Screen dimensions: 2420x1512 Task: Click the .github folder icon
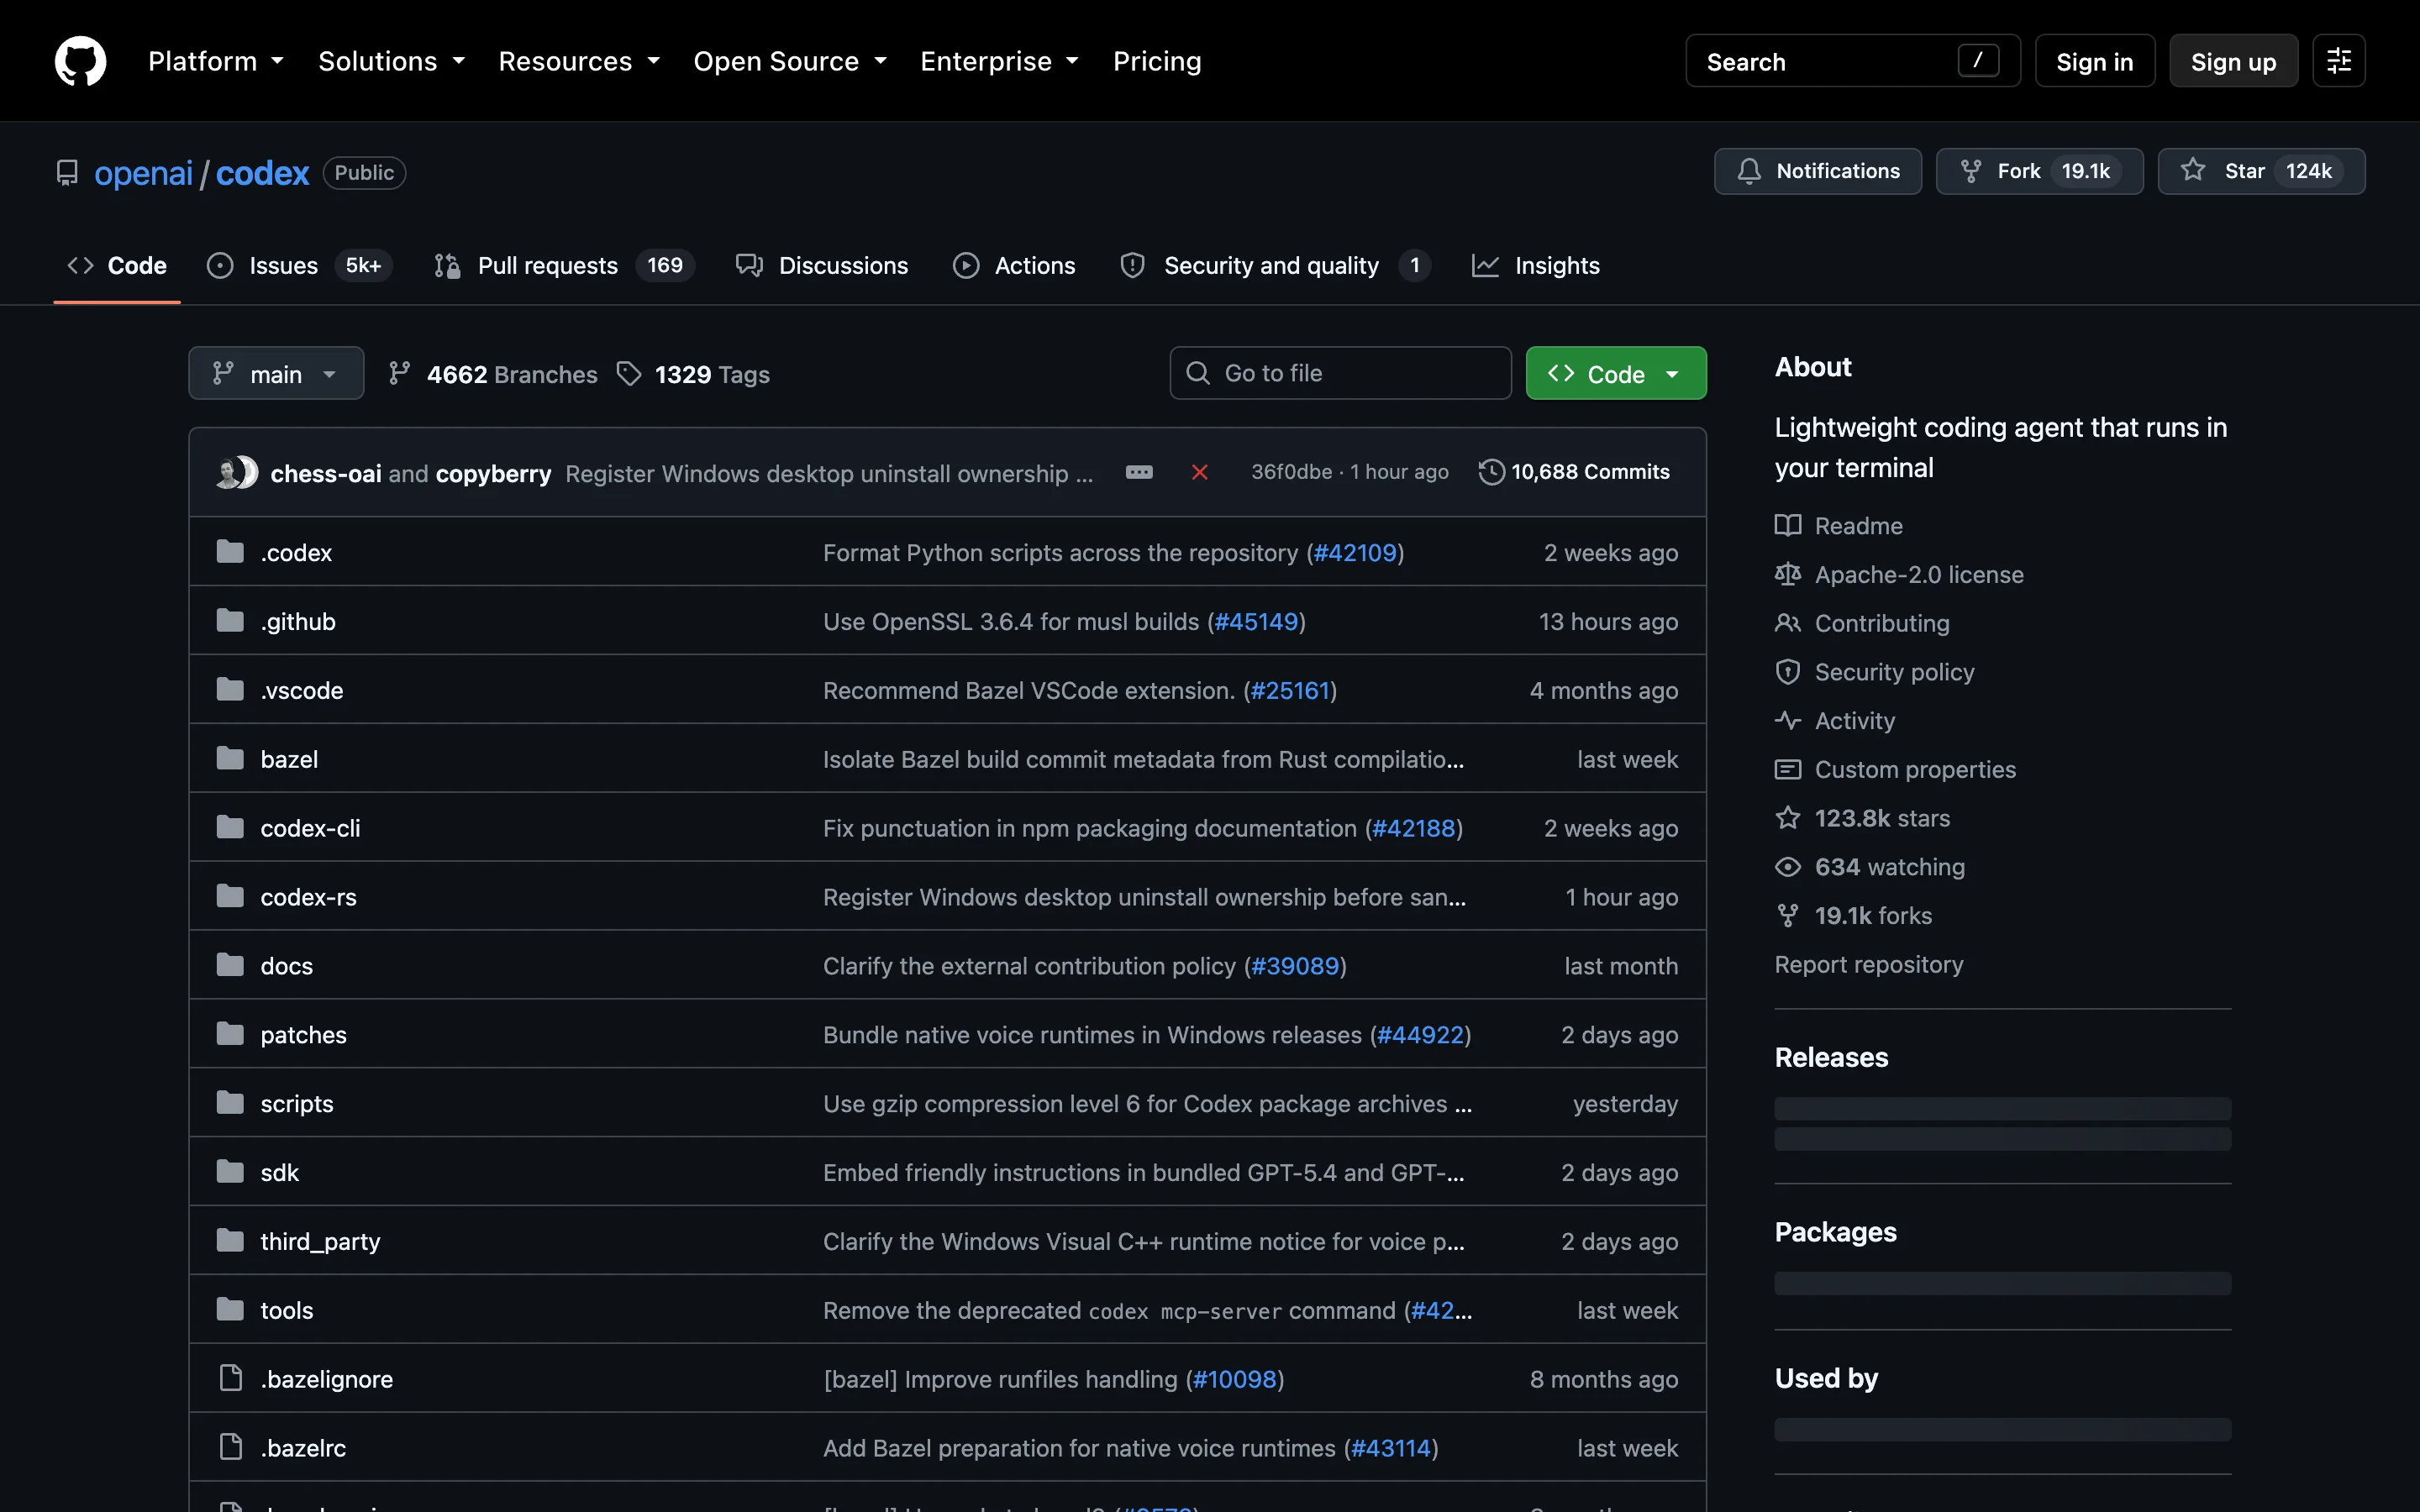(x=230, y=621)
